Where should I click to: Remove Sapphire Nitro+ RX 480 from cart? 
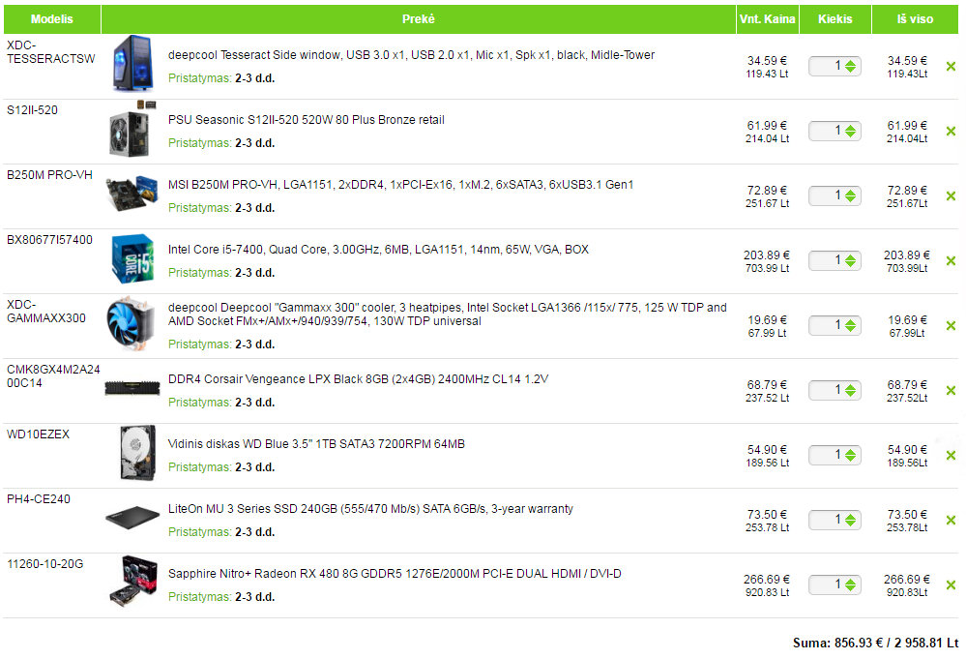[951, 585]
